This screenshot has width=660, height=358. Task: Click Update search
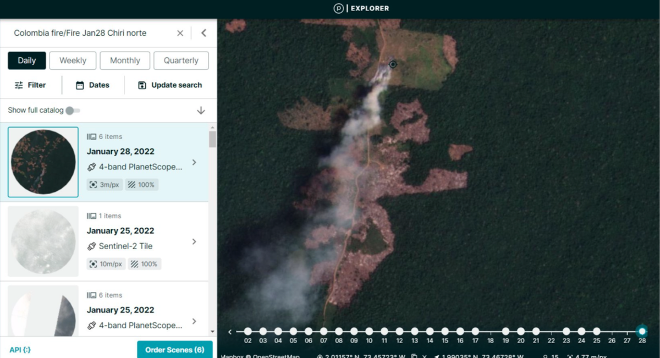[170, 85]
